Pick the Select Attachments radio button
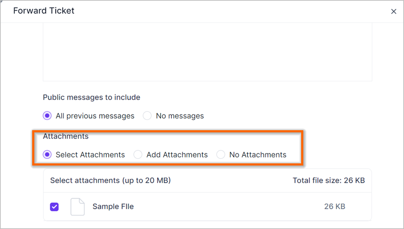The image size is (404, 229). [x=47, y=155]
